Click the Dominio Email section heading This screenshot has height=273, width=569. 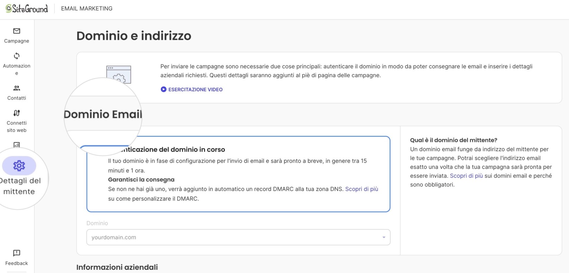coord(103,114)
